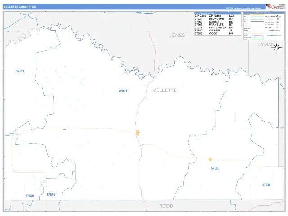
Task: Click the White River town marker on map
Action: point(138,133)
